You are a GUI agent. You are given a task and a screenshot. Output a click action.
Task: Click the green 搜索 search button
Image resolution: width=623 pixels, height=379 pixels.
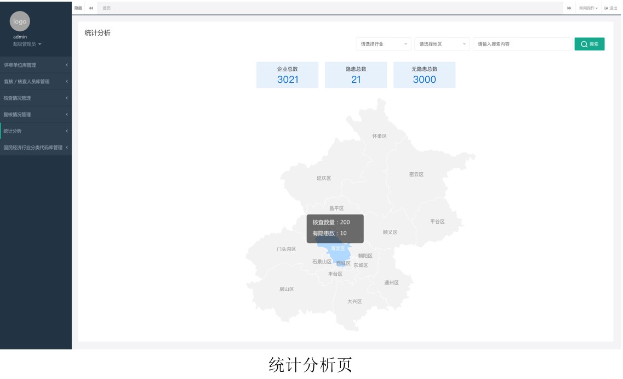(x=589, y=44)
